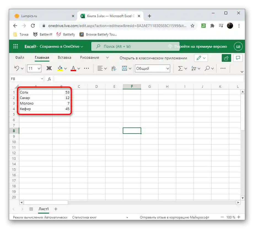The height and width of the screenshot is (229, 254).
Task: Open the comments icon
Action: tap(238, 58)
